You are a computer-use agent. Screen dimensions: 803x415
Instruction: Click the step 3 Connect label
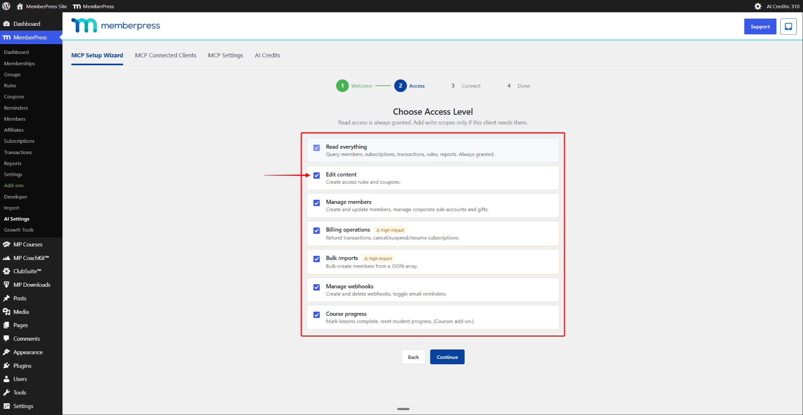point(471,86)
